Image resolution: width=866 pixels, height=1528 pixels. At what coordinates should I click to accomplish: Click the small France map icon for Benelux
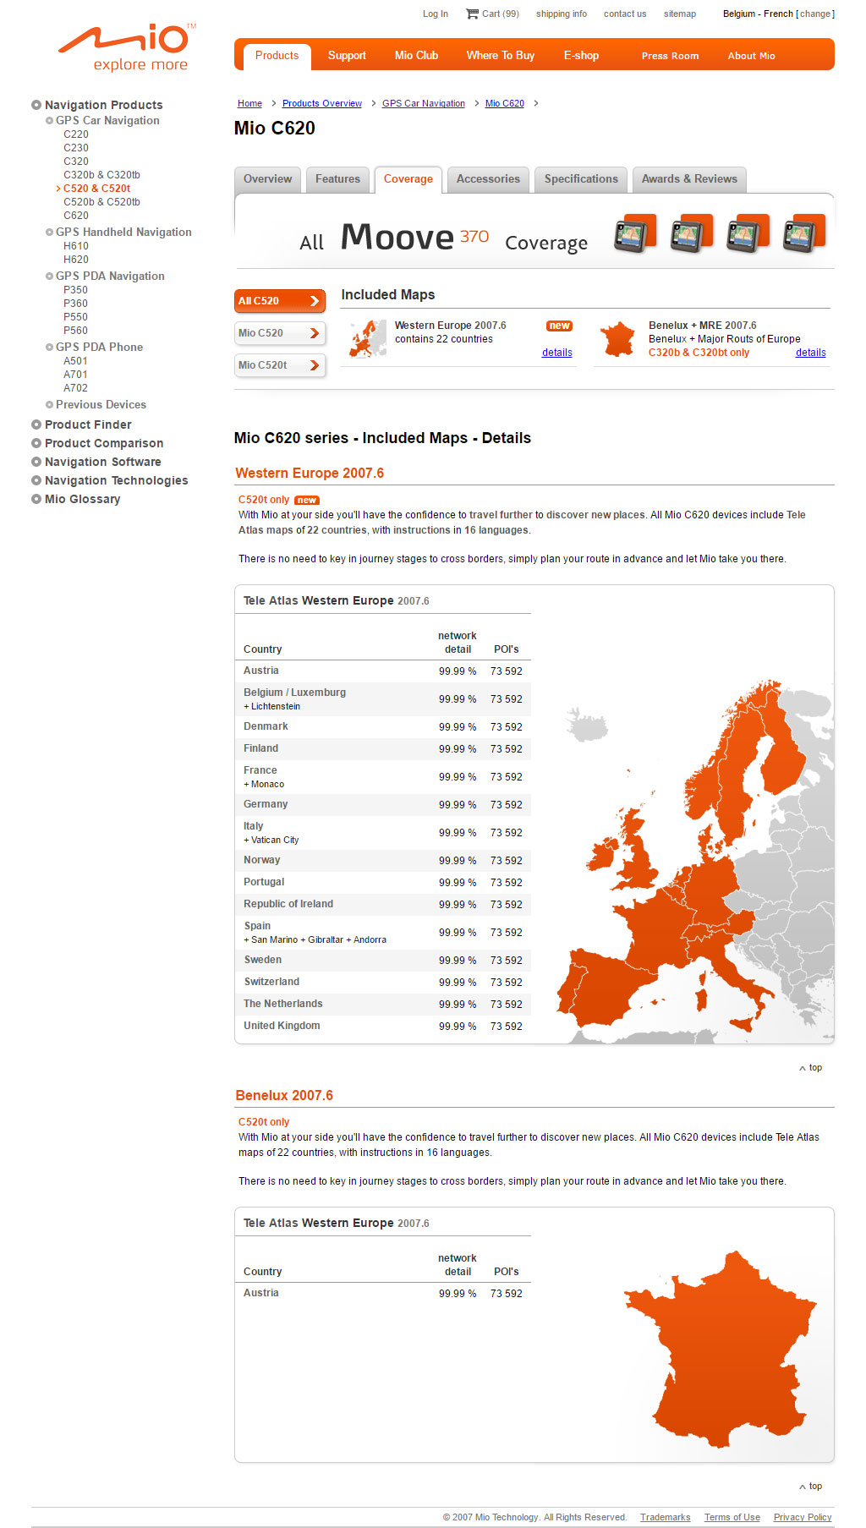pos(618,339)
